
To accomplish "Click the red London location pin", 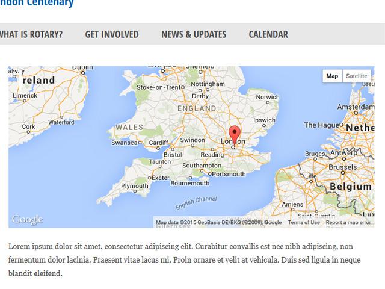I will [235, 137].
